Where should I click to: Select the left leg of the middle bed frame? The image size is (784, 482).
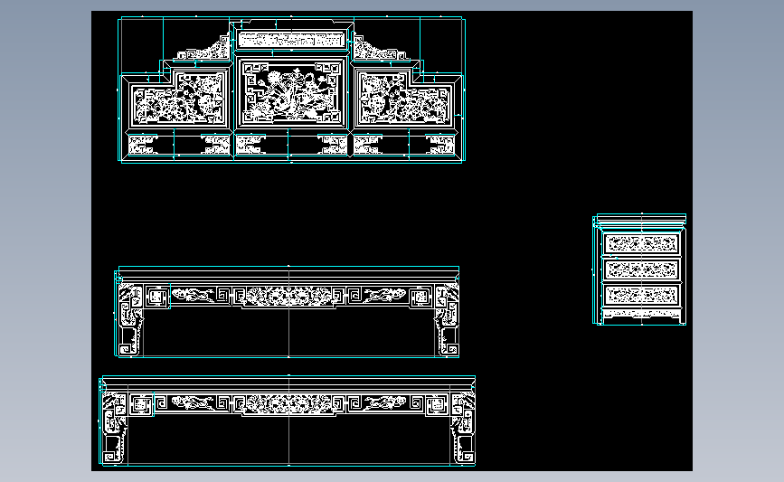[130, 320]
